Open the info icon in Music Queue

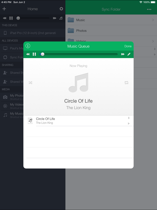28,46
